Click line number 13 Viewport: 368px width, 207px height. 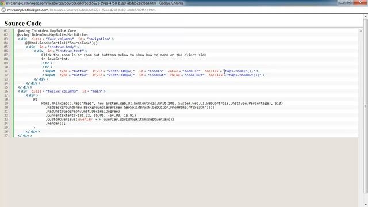6,79
